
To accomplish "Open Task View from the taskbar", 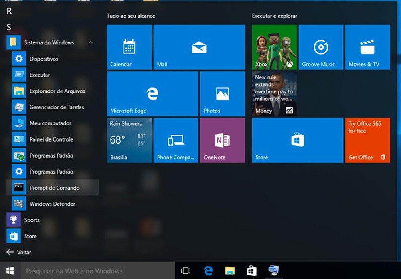I will click(x=186, y=271).
